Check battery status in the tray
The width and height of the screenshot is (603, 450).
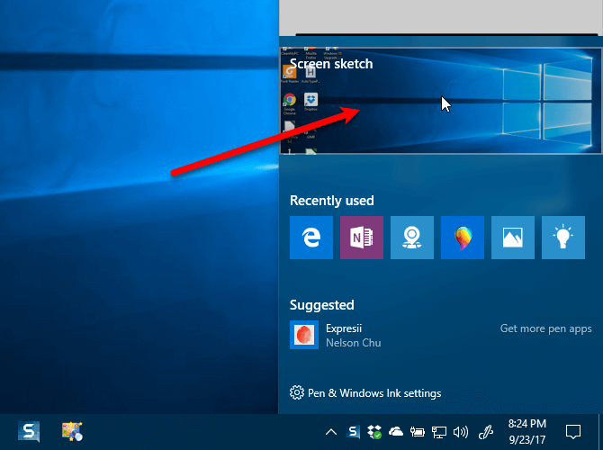418,432
